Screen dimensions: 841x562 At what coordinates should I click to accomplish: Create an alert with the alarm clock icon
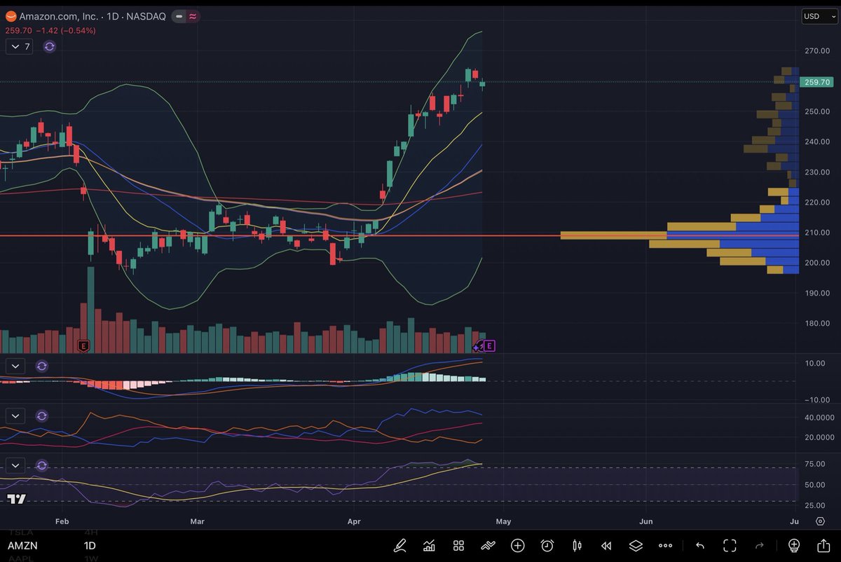pos(547,545)
